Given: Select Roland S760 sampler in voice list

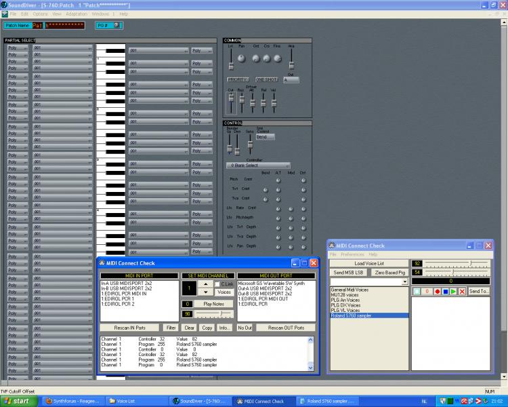Looking at the screenshot, I should click(369, 315).
